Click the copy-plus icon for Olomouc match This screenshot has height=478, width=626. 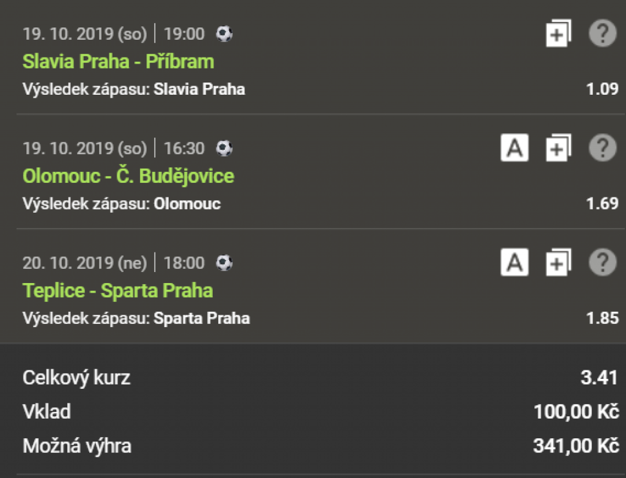(558, 149)
